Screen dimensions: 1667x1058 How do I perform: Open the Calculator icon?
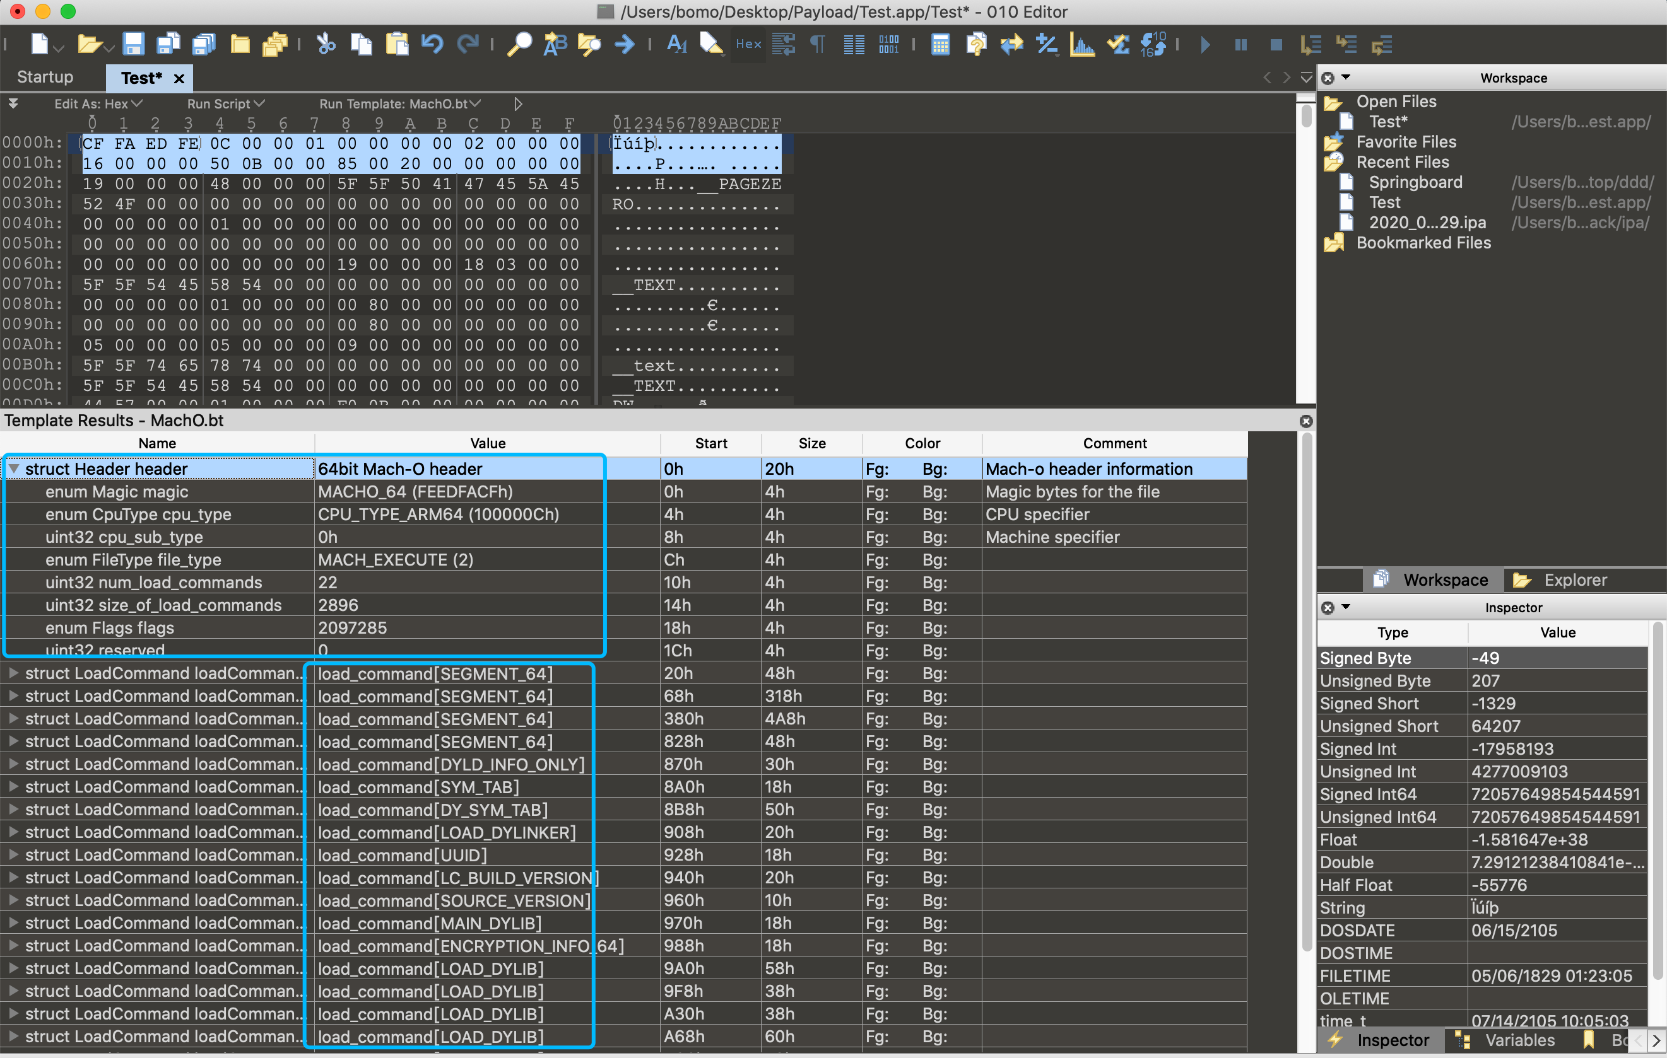click(x=940, y=44)
